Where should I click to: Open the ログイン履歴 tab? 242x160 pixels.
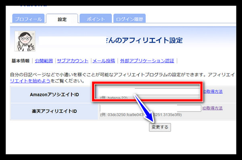pyautogui.click(x=129, y=19)
